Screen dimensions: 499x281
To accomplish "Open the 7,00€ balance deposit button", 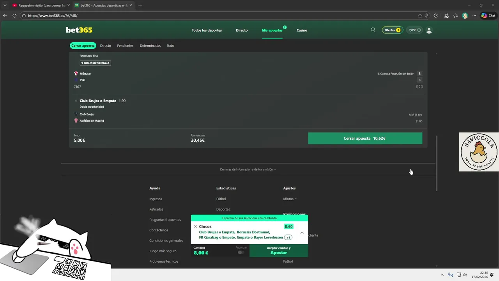I will [x=414, y=30].
